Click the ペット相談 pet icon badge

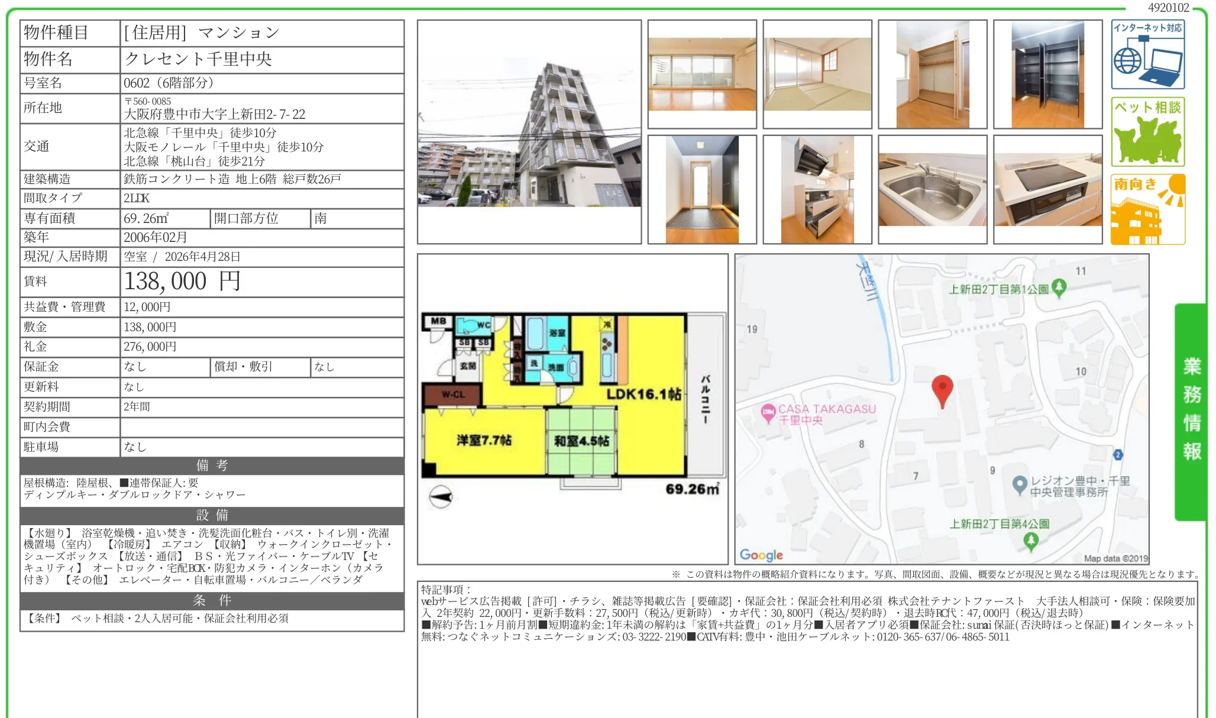click(1147, 132)
